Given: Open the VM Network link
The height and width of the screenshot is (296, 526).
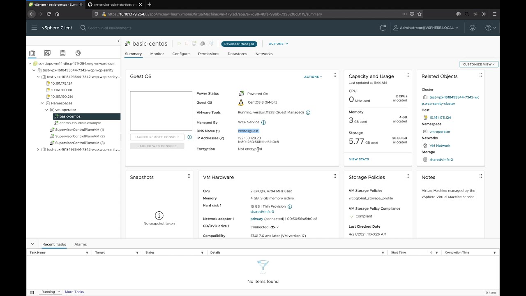Looking at the screenshot, I should 440,146.
